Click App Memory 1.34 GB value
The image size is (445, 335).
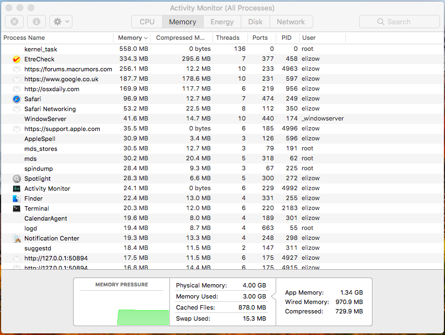click(x=351, y=292)
